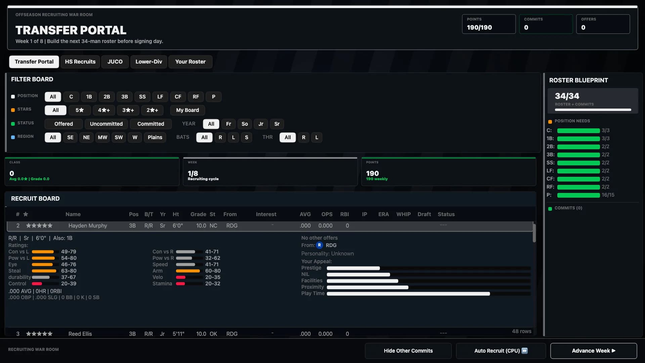This screenshot has height=363, width=645.
Task: Filter positions by LF
Action: pyautogui.click(x=160, y=97)
